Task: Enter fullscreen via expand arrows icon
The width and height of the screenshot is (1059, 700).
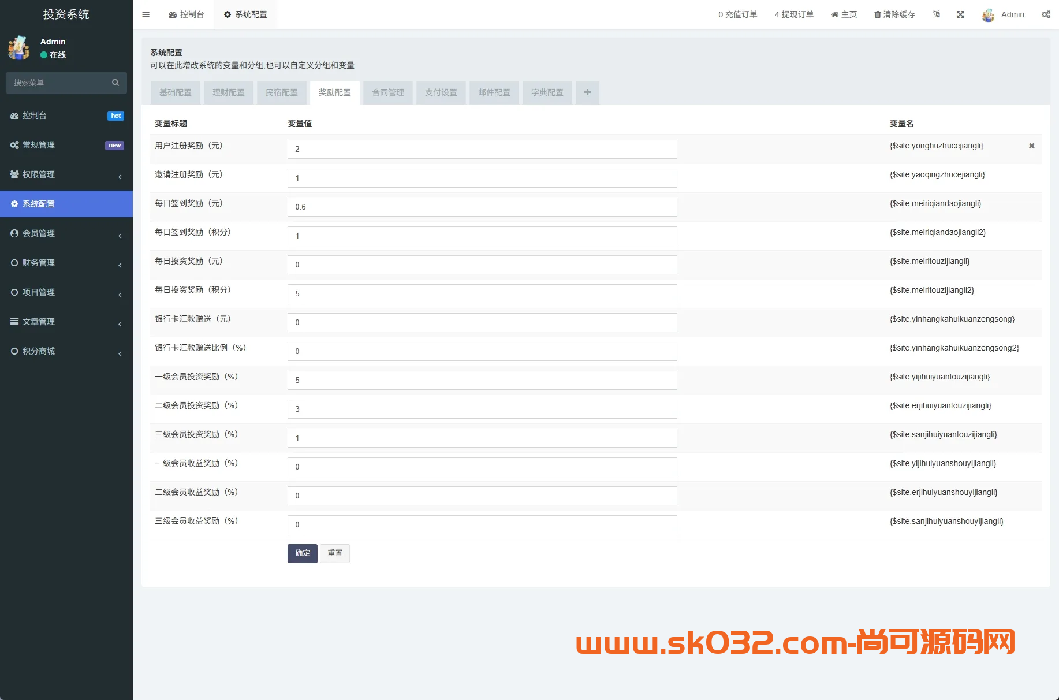Action: 960,14
